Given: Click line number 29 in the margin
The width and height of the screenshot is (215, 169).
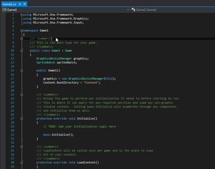Looking at the screenshot, I should [x=12, y=126].
